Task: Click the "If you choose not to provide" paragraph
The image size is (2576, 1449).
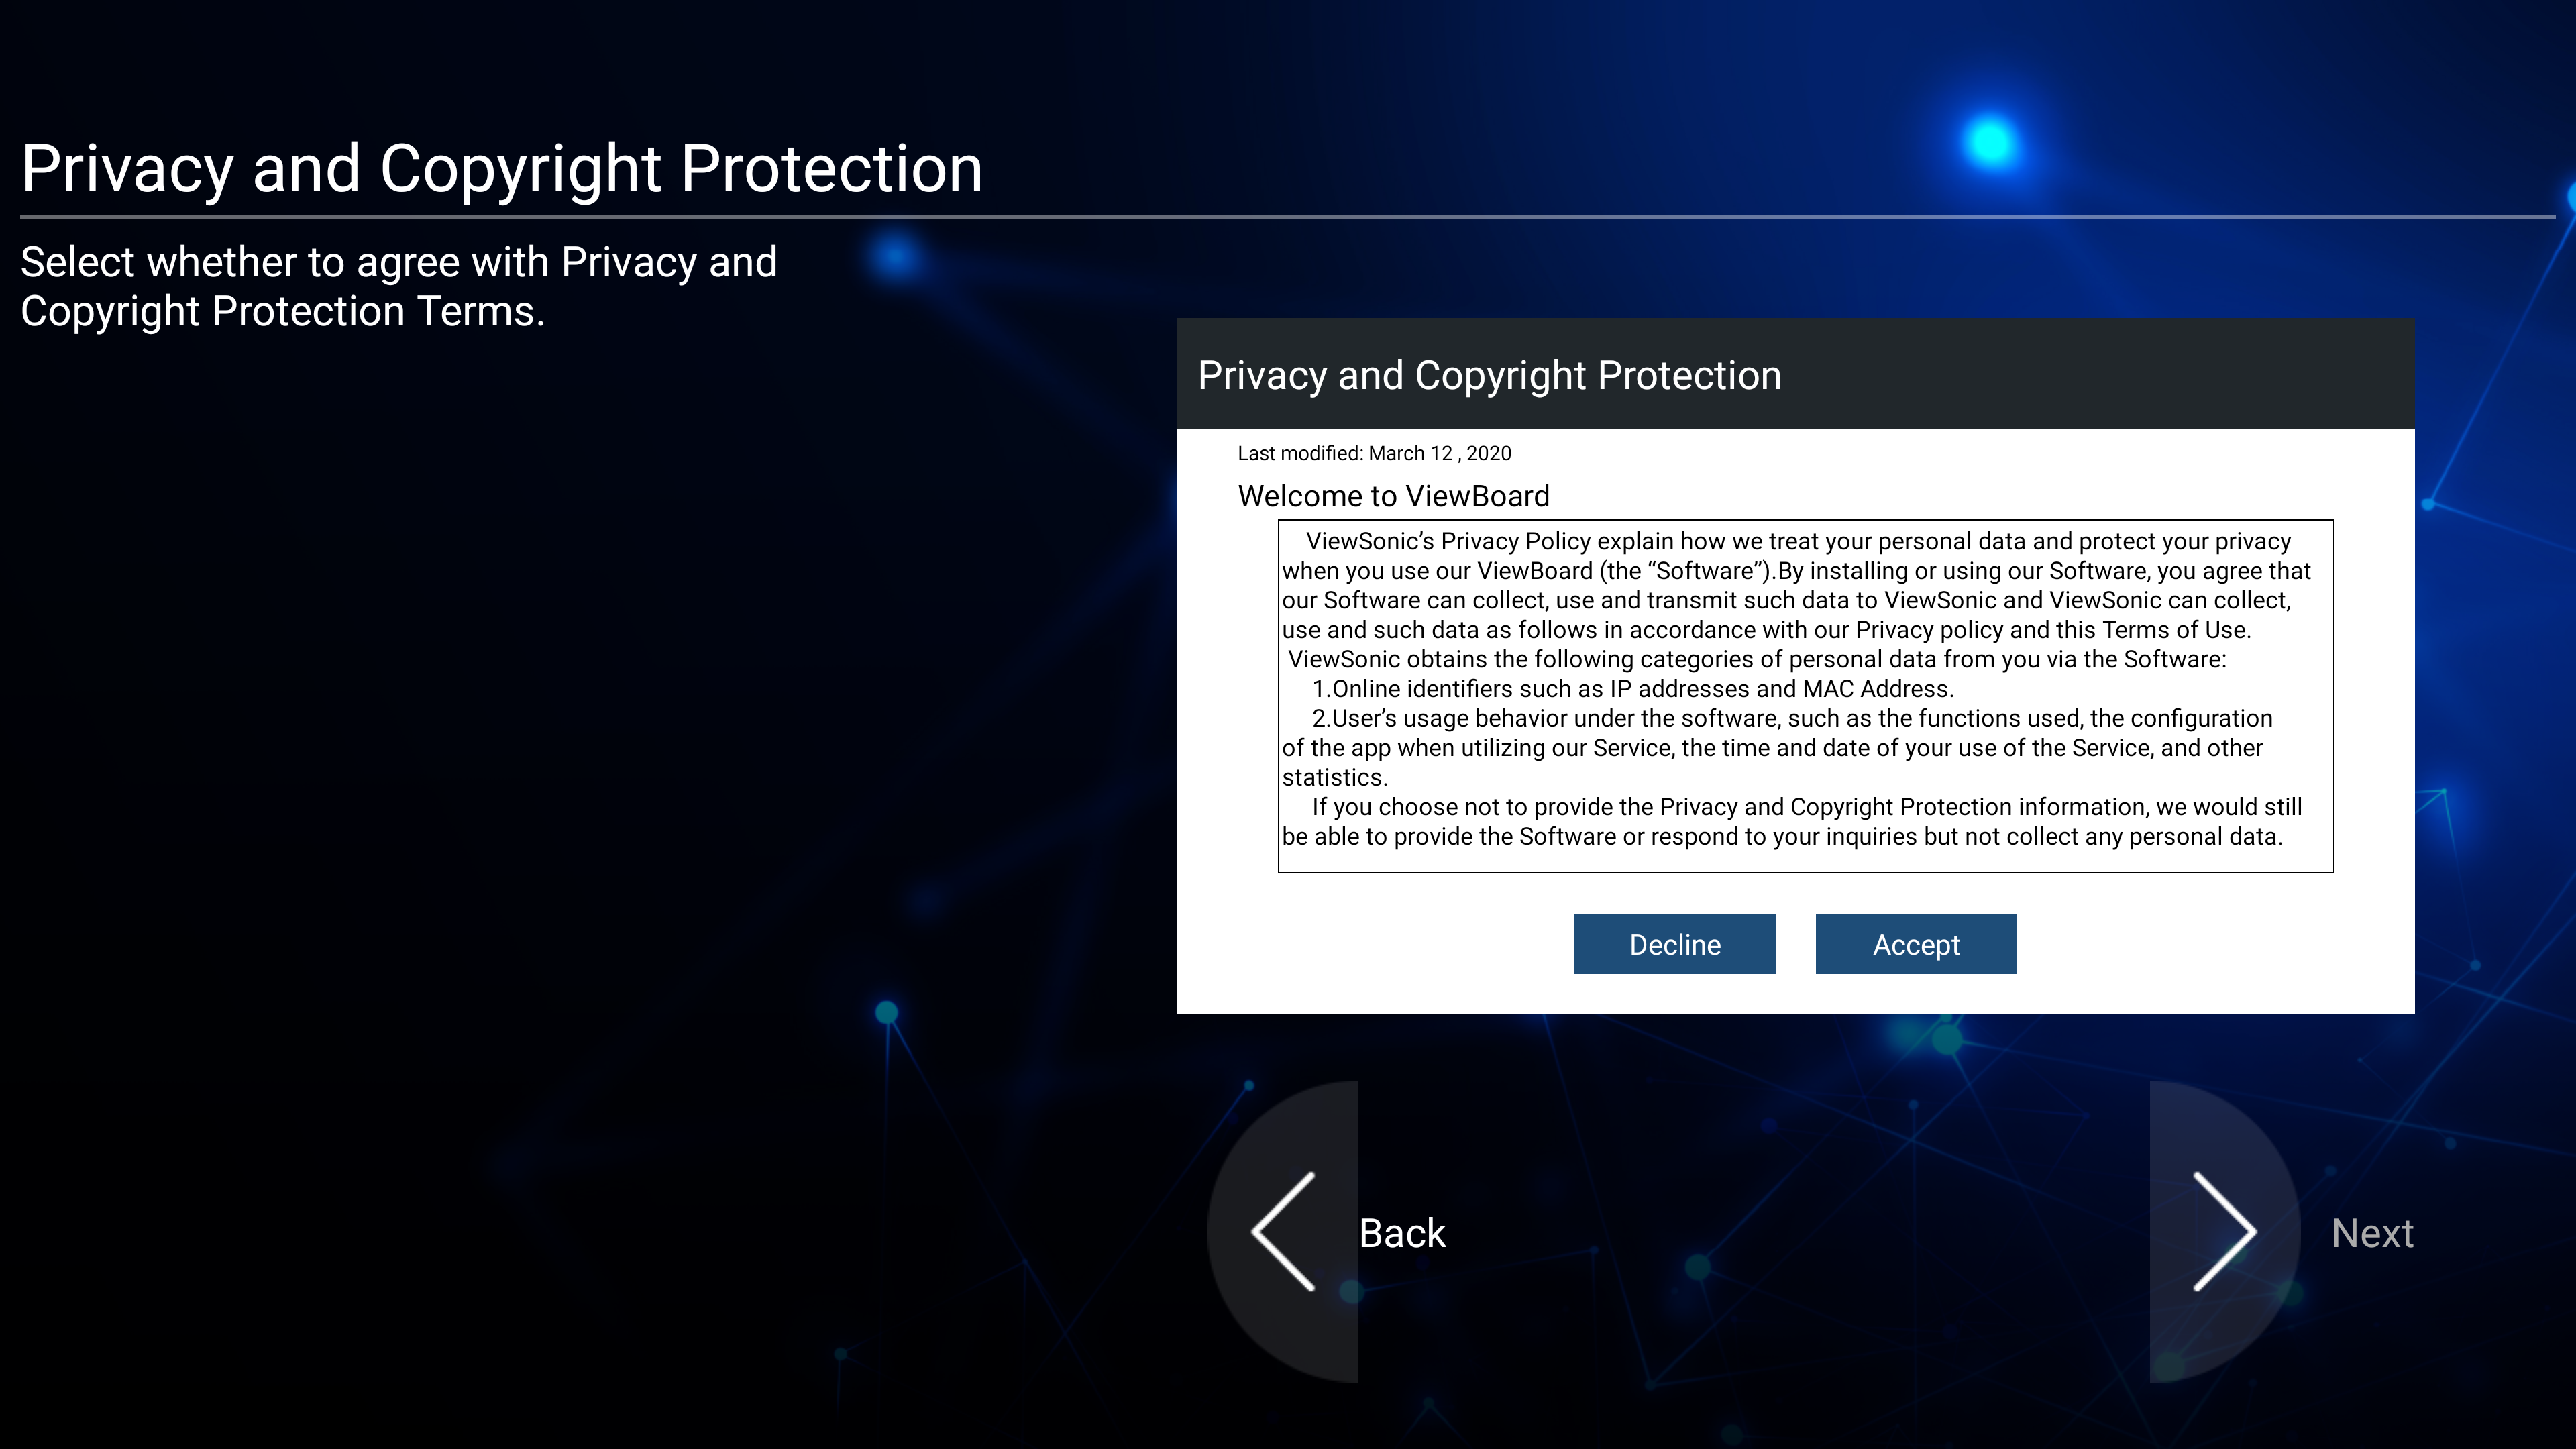Action: tap(1792, 822)
